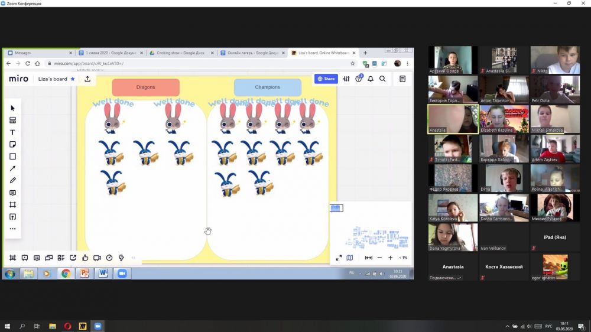
Task: Open the Miro templates tool
Action: pyautogui.click(x=12, y=120)
